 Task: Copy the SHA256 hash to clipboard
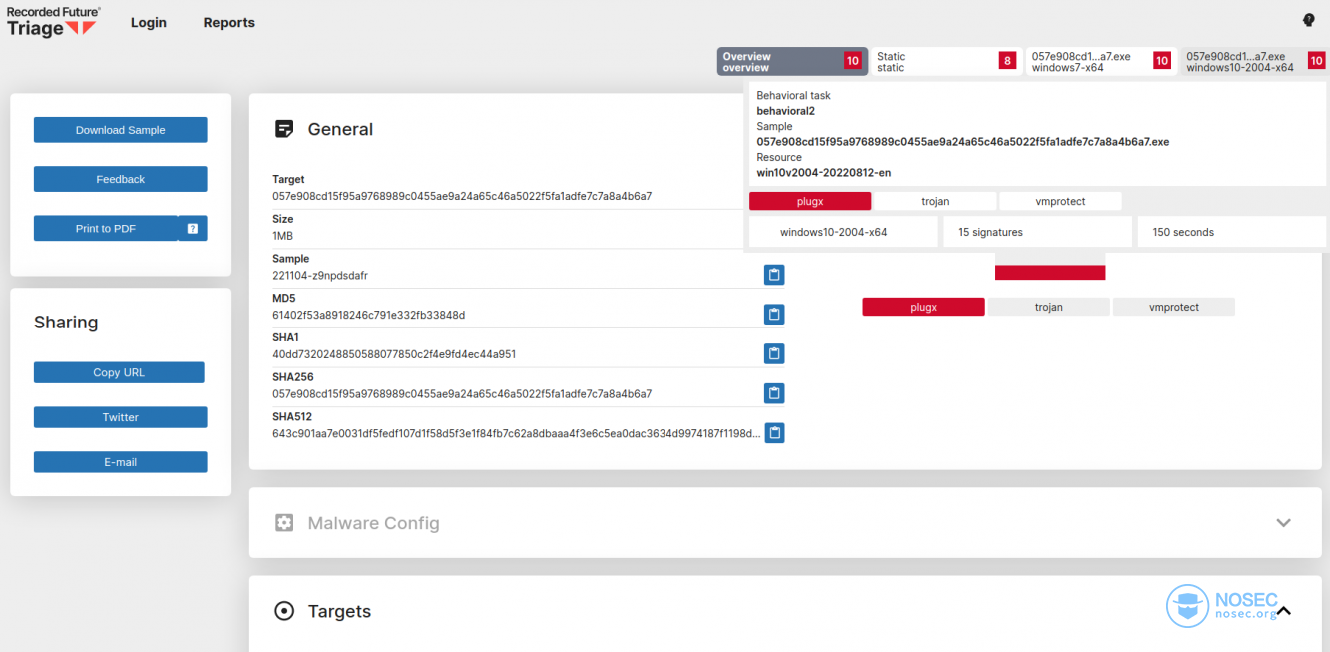coord(774,393)
